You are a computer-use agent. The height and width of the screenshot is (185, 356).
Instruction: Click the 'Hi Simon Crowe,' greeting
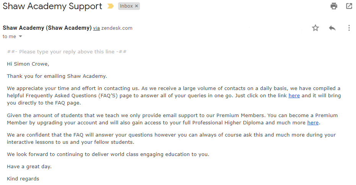[28, 64]
